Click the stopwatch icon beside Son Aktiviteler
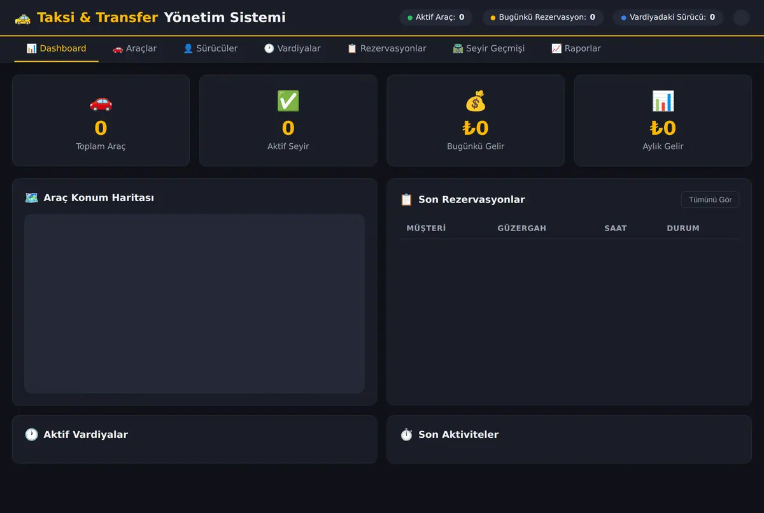This screenshot has width=764, height=513. point(406,434)
